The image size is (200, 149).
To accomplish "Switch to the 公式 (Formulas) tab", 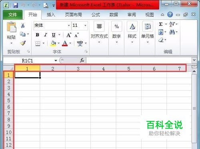I will [x=96, y=14].
